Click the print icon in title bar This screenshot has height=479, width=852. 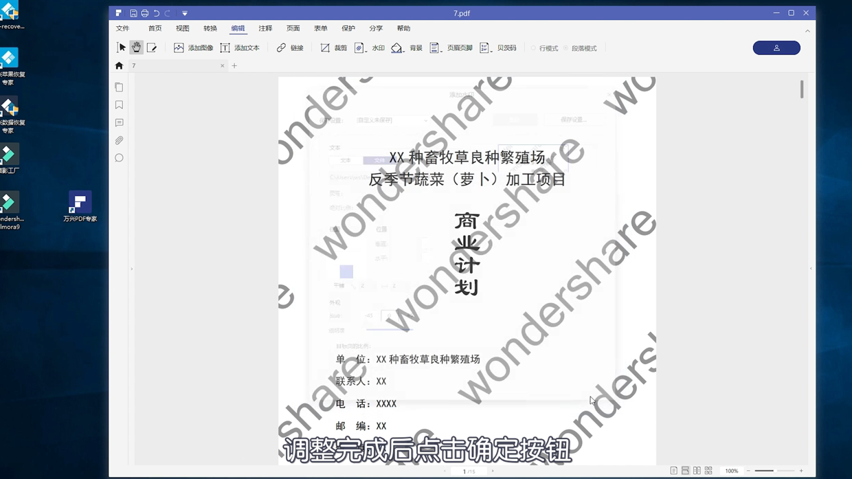click(144, 13)
